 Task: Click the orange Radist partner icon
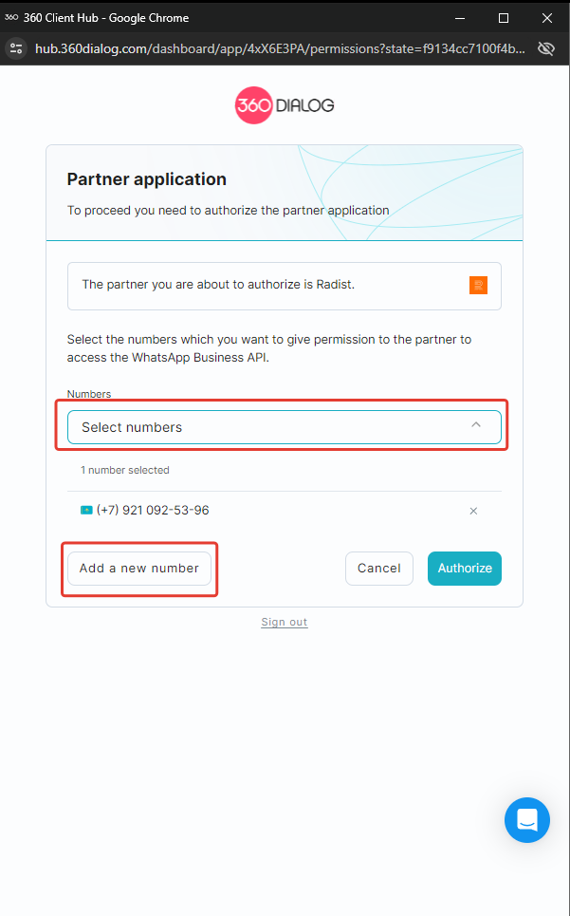pos(479,285)
